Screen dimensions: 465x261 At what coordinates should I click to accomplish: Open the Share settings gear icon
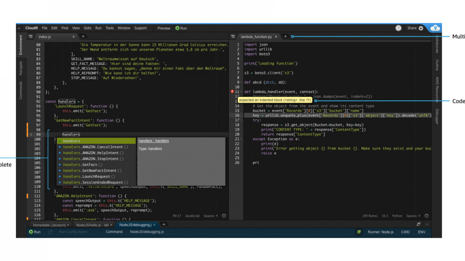pyautogui.click(x=421, y=28)
